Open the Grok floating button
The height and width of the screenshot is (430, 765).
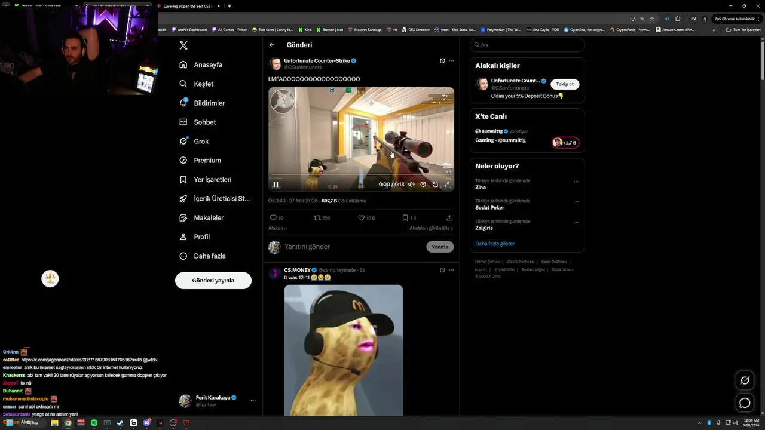pos(745,380)
